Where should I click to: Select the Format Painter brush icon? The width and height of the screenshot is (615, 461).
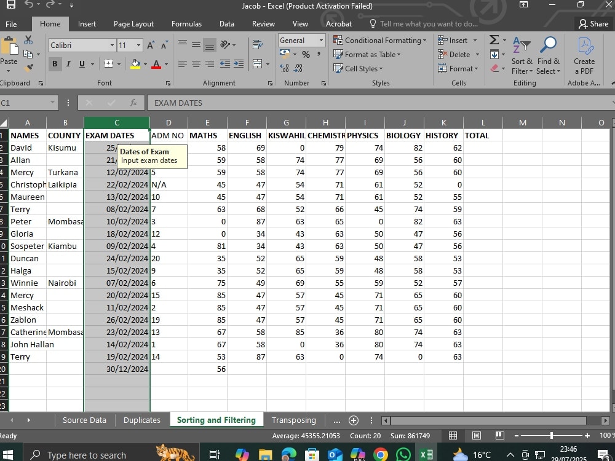(28, 68)
